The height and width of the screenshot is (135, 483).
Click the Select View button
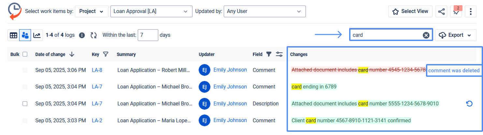click(410, 11)
